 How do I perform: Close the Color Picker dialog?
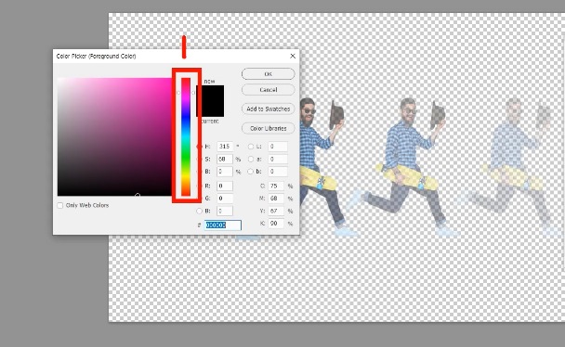pyautogui.click(x=293, y=56)
